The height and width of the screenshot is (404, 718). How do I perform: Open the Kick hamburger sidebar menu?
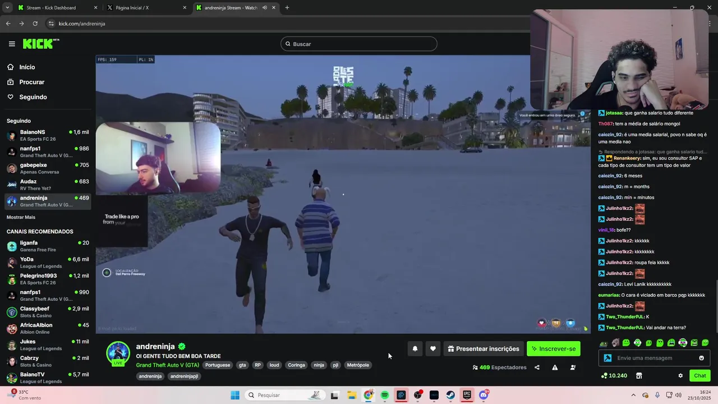point(12,44)
